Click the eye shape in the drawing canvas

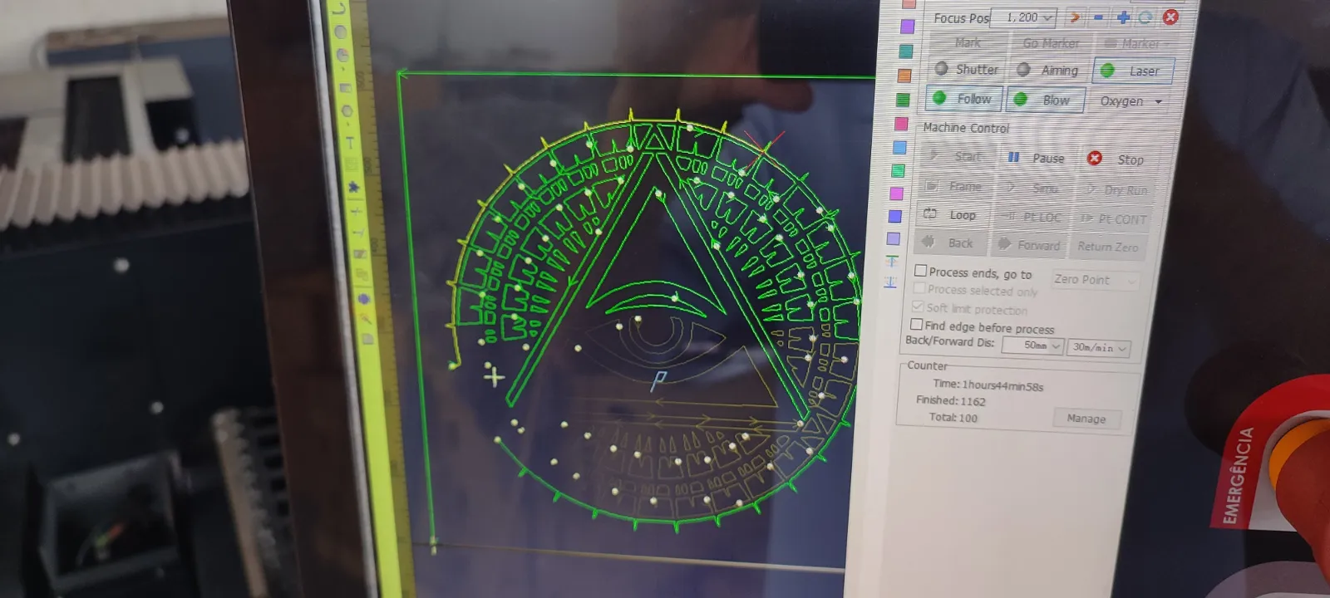pos(657,341)
